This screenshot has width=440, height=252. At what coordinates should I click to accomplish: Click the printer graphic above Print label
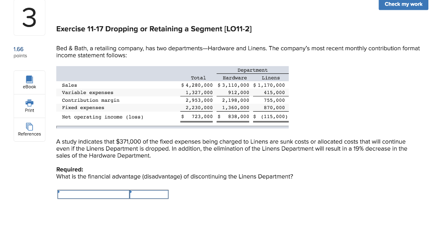point(29,103)
